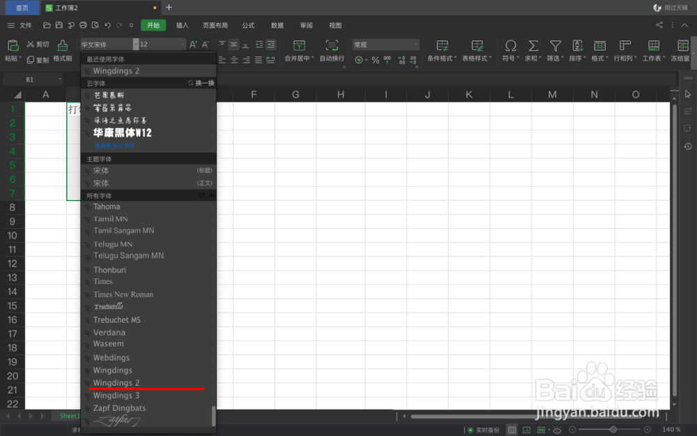Switch to the 公式 tab
This screenshot has width=697, height=436.
[248, 25]
